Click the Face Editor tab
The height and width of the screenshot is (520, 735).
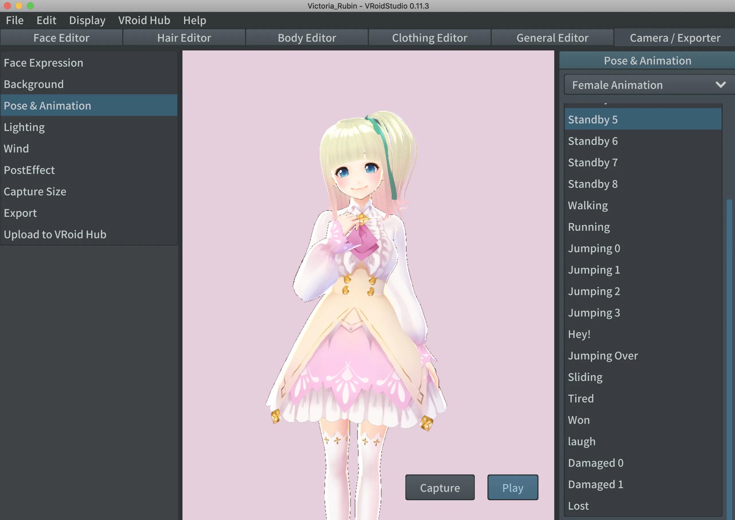61,38
